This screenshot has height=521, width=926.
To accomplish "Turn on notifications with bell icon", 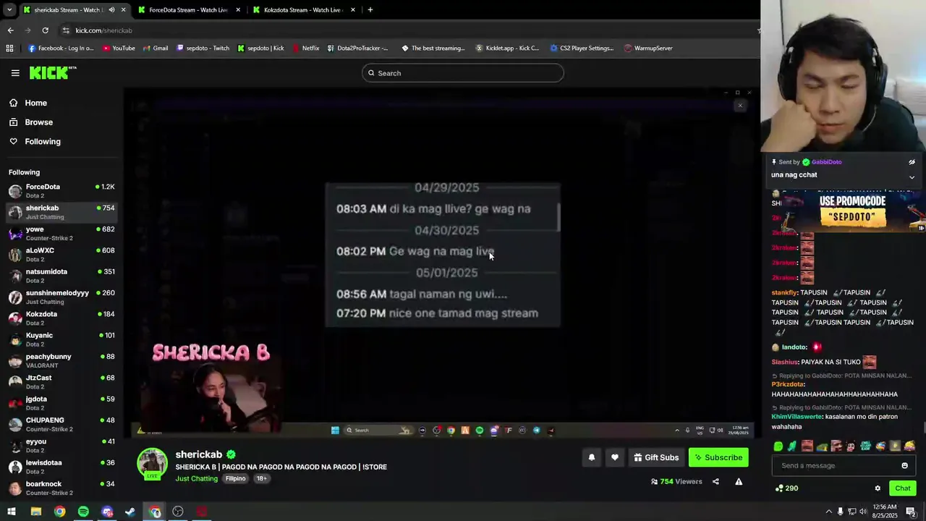I will 592,457.
